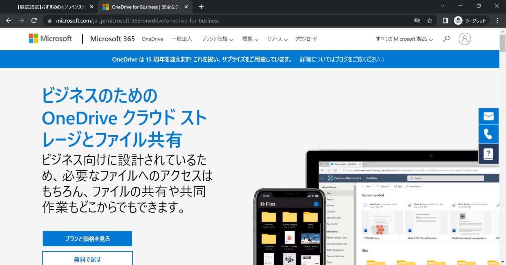Click the プランと価格を見る button
Viewport: 506px width, 265px height.
(87, 239)
